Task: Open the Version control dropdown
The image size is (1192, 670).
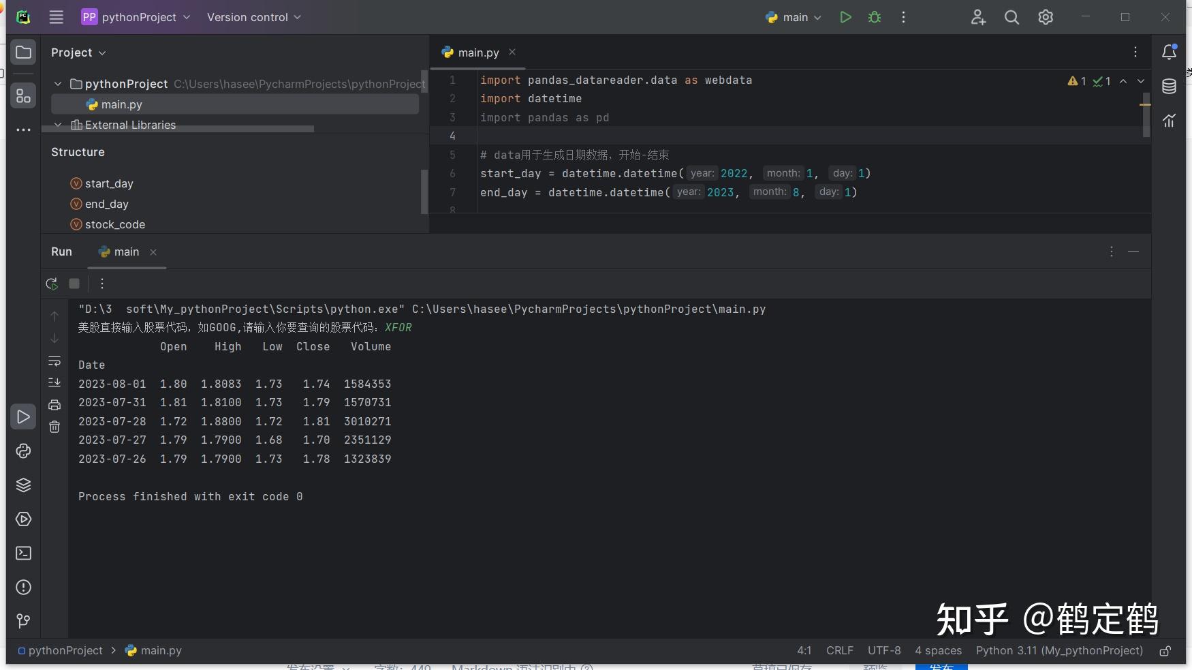Action: pos(253,18)
